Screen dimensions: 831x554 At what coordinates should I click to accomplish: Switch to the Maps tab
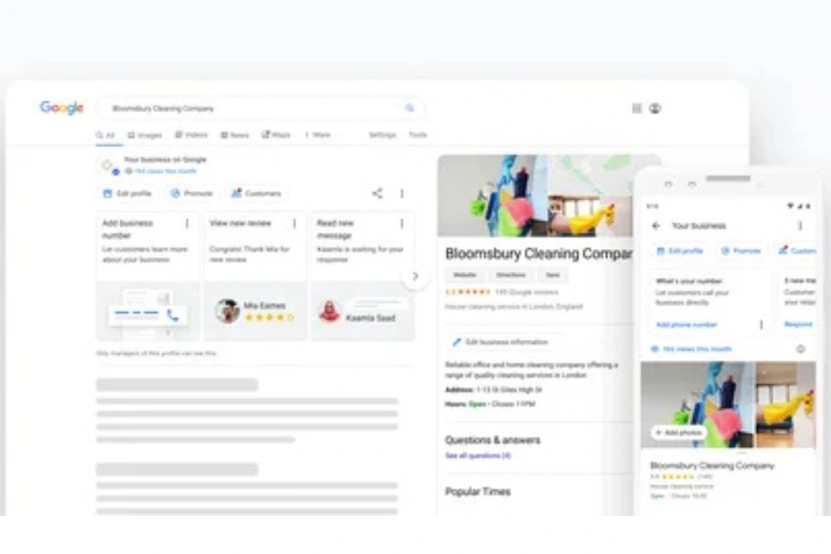[x=276, y=135]
